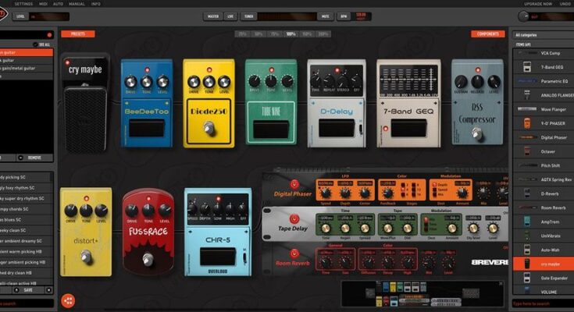The height and width of the screenshot is (312, 574).
Task: Click the Digital Phaser Speed knob
Action: point(326,193)
